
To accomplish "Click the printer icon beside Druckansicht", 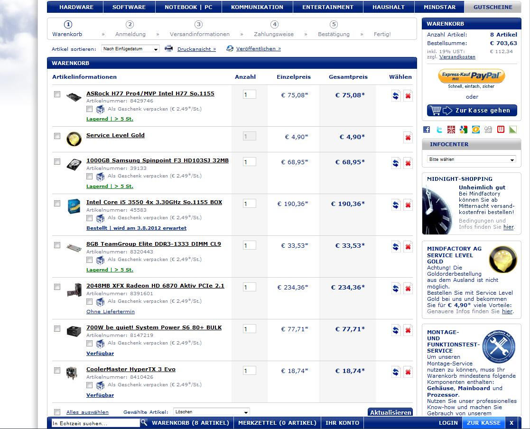I will coord(168,48).
